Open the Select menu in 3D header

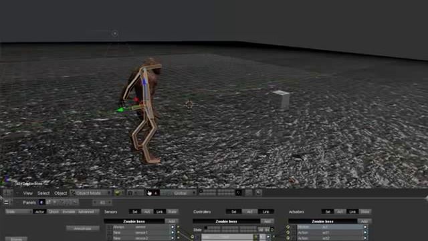point(43,193)
